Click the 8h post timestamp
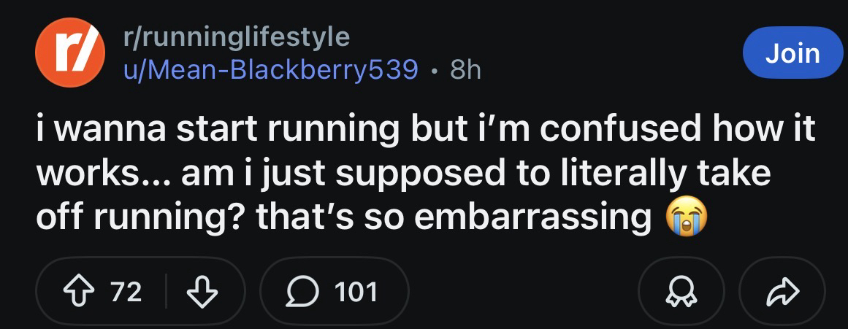The width and height of the screenshot is (848, 329). click(x=465, y=70)
